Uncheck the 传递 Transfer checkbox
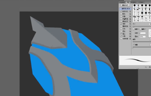This screenshot has height=96, width=151. [x=121, y=24]
